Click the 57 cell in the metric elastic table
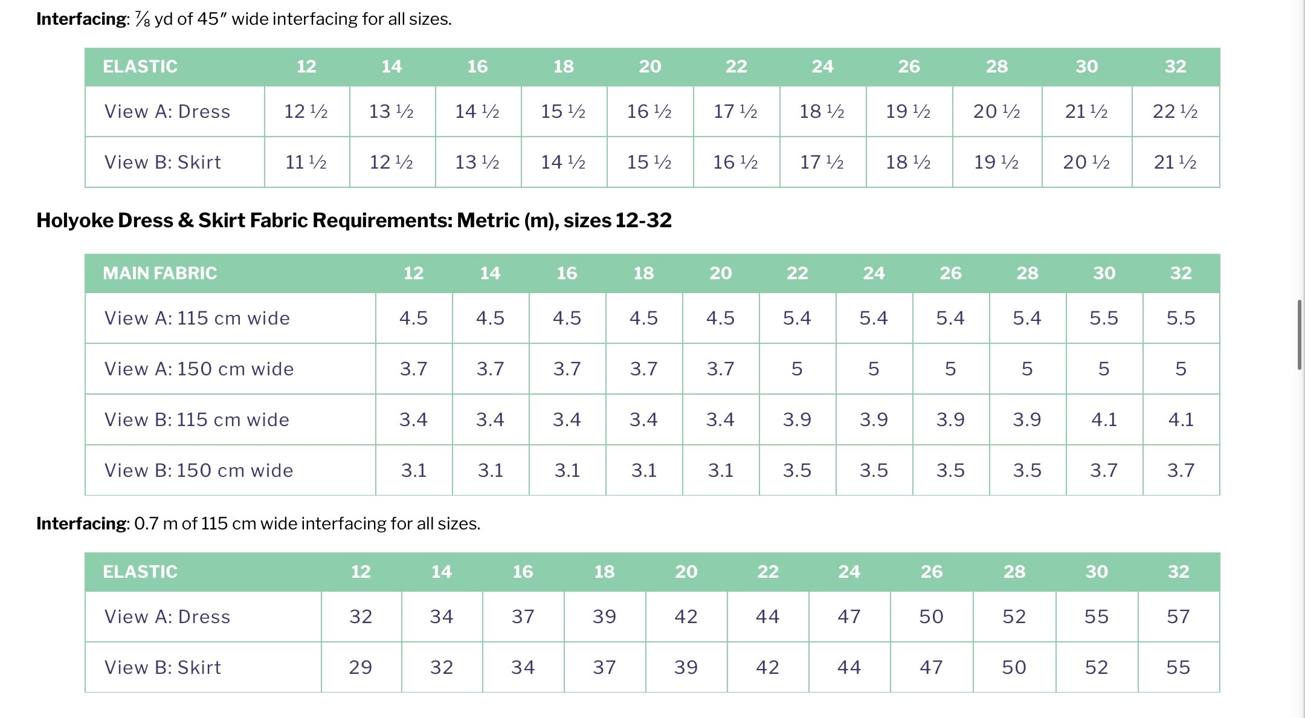 coord(1178,616)
